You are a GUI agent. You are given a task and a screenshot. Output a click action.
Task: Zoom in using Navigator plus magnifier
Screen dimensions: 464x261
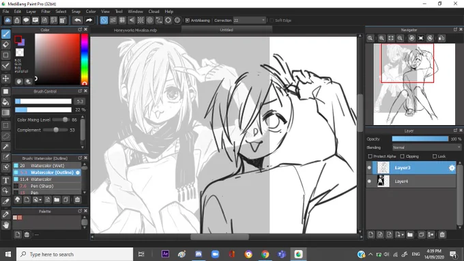pyautogui.click(x=381, y=38)
